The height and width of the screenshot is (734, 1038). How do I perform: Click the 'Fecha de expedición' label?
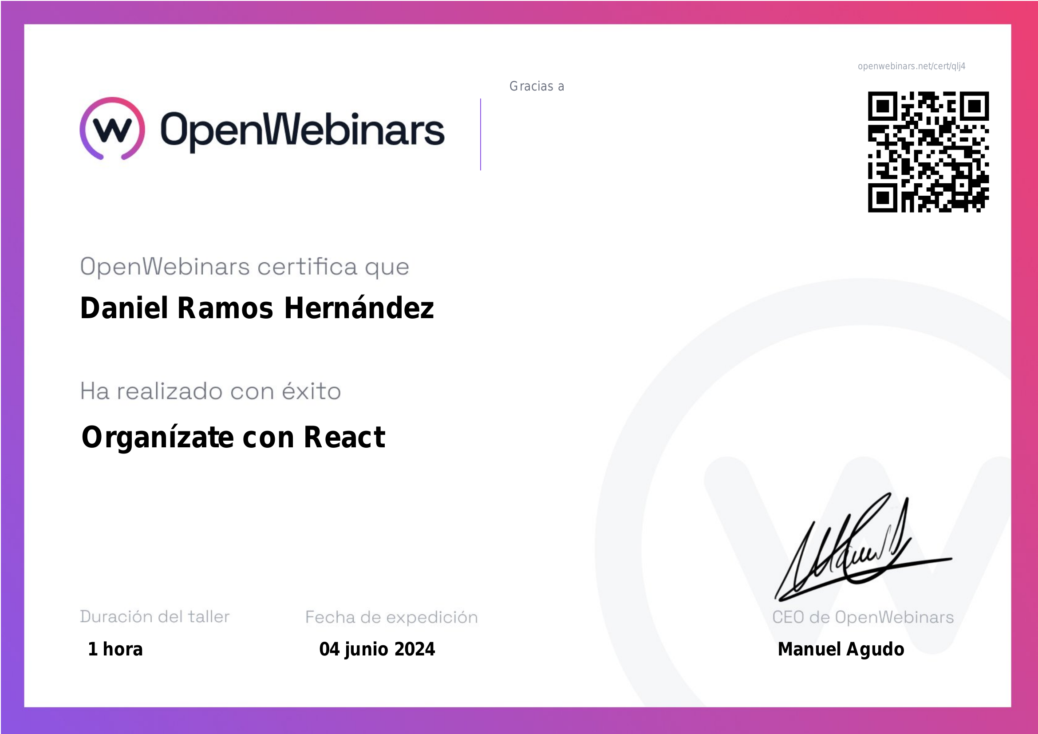click(x=391, y=617)
